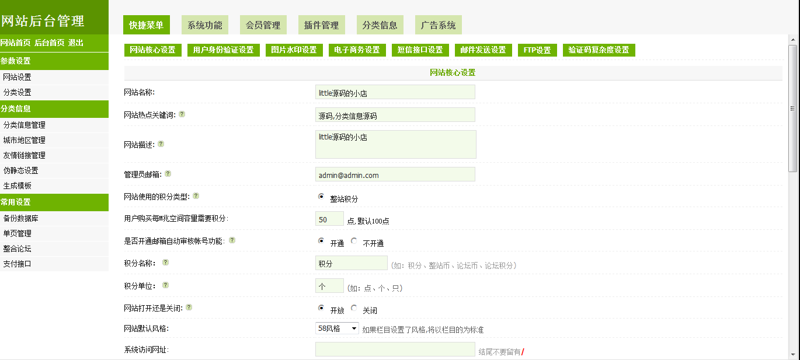Click the 分类信息 sidebar section header

click(54, 109)
